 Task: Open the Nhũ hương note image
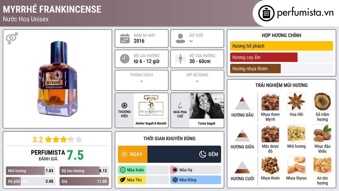[x=296, y=134]
